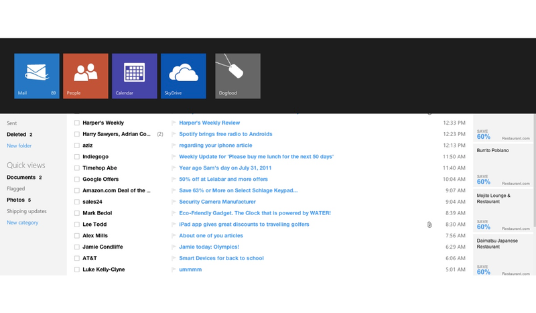Check the sales24 email checkbox
This screenshot has height=313, width=536.
77,202
